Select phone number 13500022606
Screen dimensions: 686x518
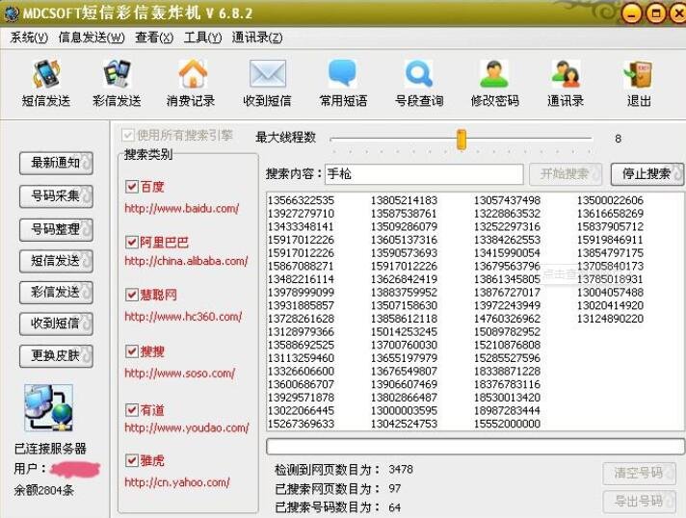pos(610,200)
